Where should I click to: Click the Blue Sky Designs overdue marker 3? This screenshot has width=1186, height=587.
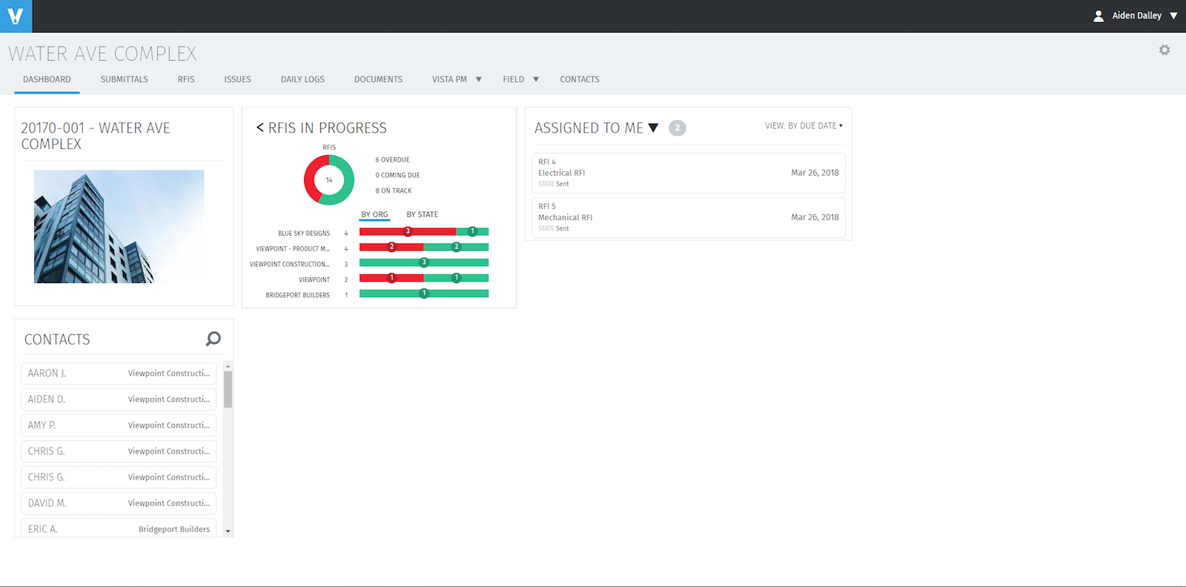[x=408, y=231]
